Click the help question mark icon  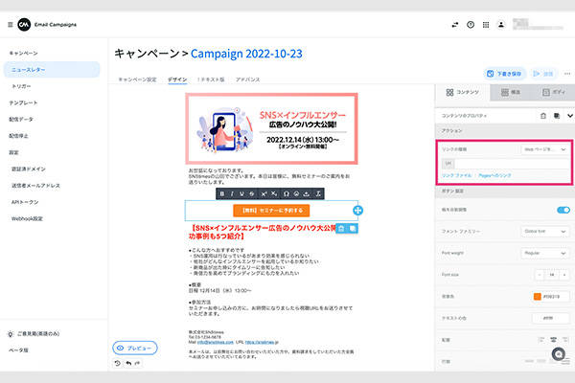[471, 24]
